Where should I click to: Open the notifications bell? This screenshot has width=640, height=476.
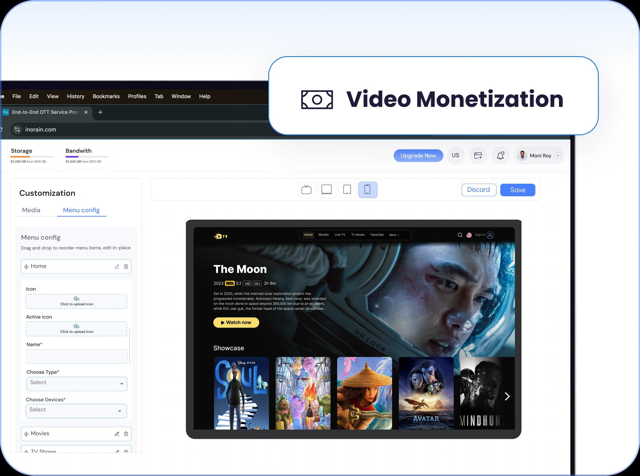tap(500, 155)
